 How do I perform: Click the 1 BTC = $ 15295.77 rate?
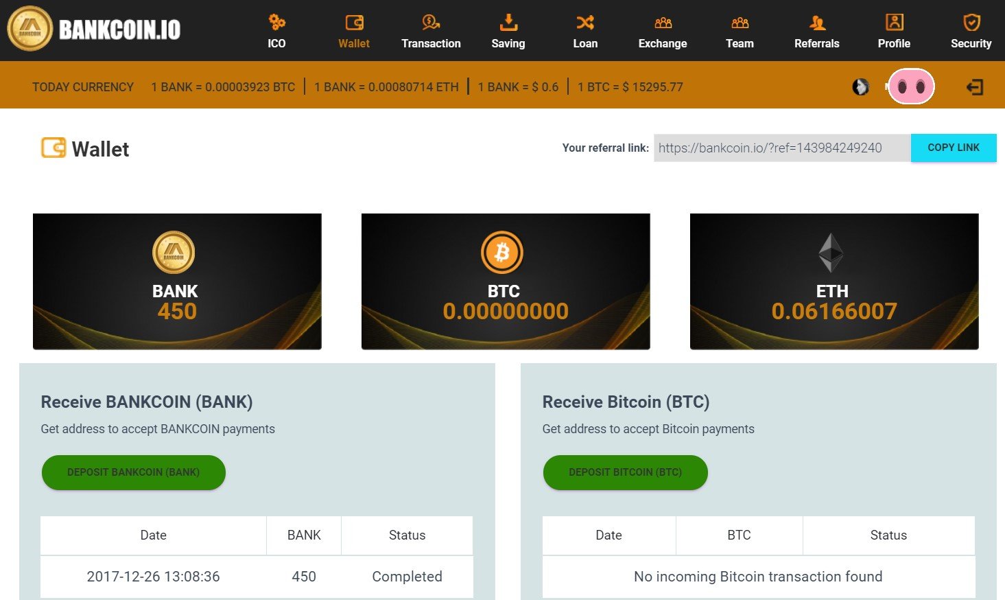[x=630, y=87]
